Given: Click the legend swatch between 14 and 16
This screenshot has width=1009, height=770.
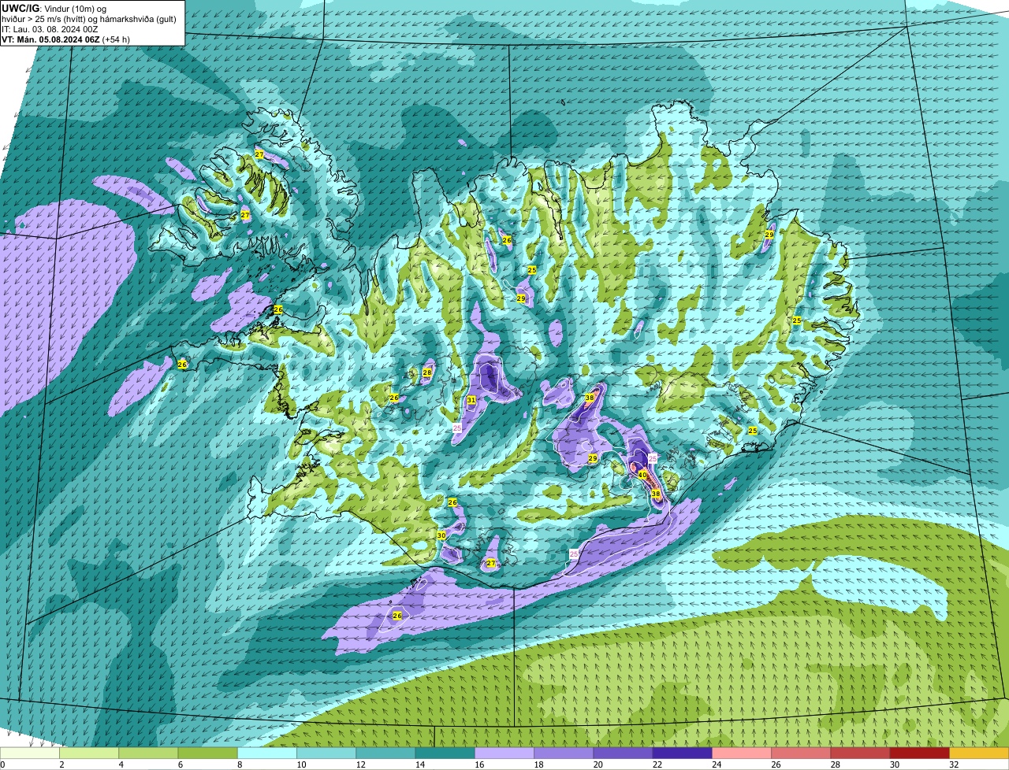Looking at the screenshot, I should tap(445, 753).
